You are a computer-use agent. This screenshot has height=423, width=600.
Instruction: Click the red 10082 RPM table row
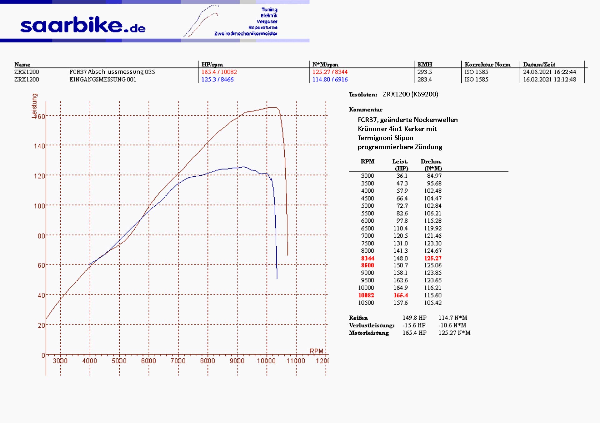[x=366, y=295]
